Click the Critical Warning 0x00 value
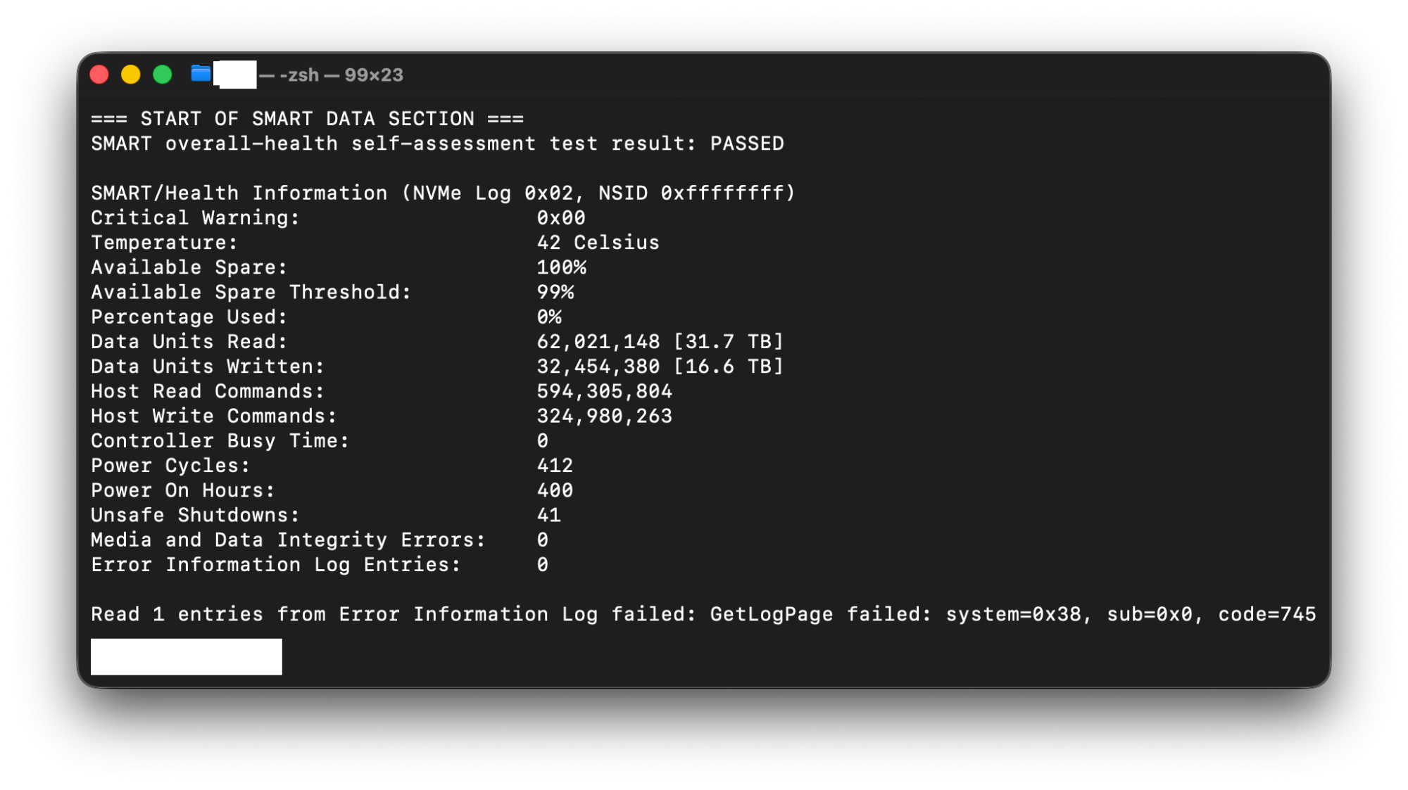 [560, 217]
